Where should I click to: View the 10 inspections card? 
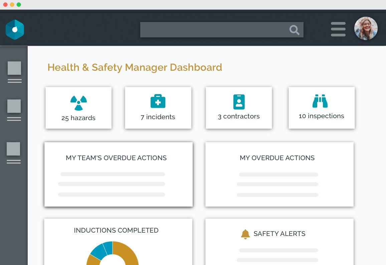pyautogui.click(x=321, y=107)
